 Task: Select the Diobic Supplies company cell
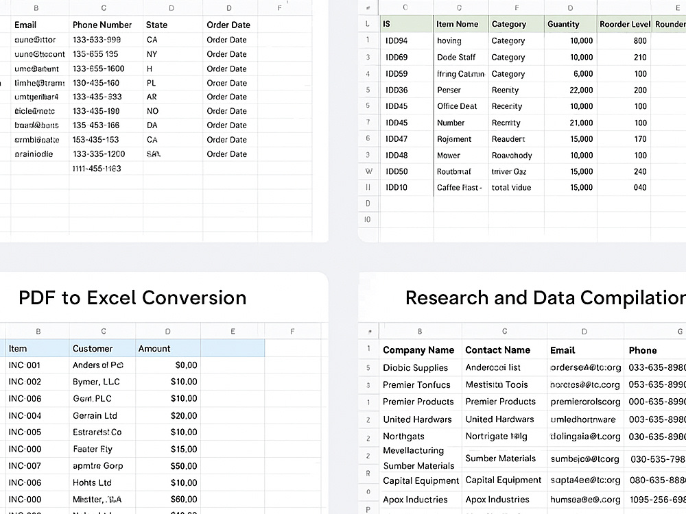(421, 367)
